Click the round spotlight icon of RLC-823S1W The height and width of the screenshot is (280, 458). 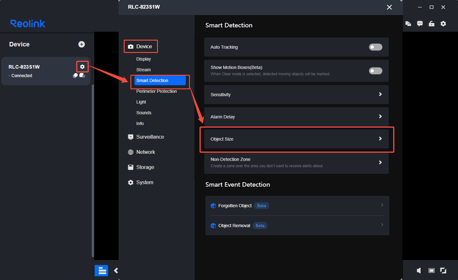click(x=75, y=75)
